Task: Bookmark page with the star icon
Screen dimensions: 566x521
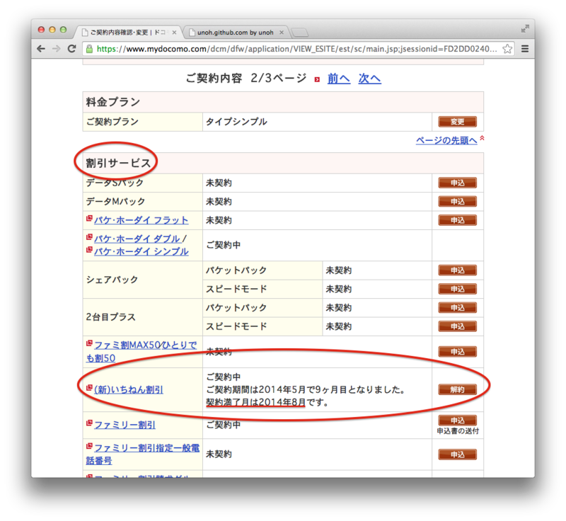Action: (x=507, y=49)
